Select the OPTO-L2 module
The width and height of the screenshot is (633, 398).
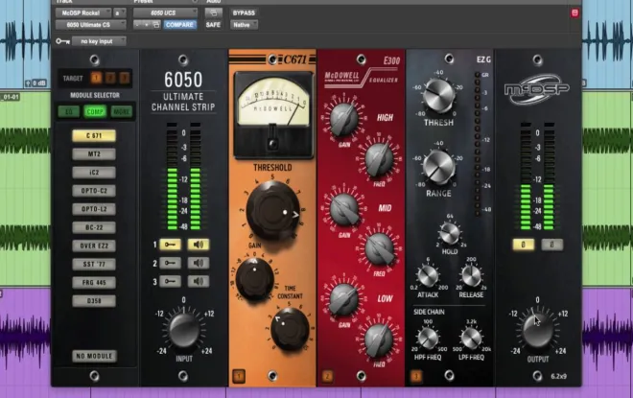pos(94,209)
